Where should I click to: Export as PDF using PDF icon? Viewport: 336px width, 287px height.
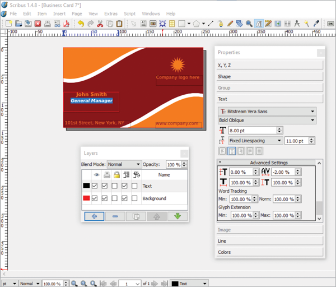tap(67, 24)
